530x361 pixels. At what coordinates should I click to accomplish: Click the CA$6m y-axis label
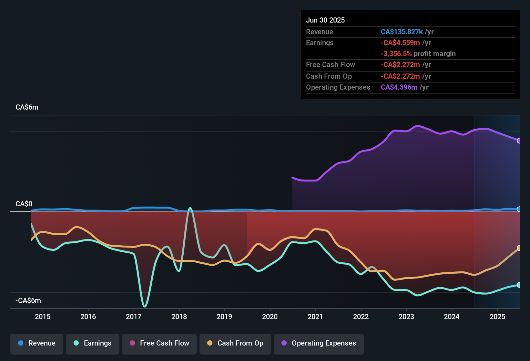27,107
